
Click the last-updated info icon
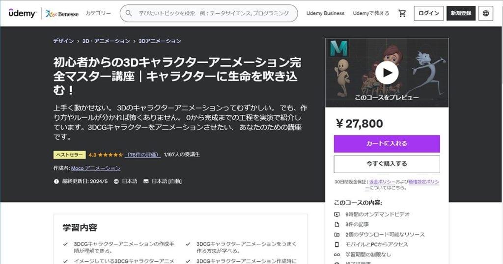(56, 182)
